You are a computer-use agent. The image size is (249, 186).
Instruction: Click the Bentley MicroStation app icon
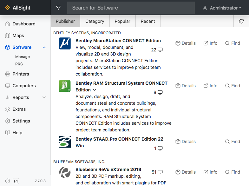pos(65,43)
